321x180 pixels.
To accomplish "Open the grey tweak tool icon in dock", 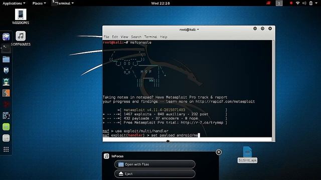I will pos(6,138).
